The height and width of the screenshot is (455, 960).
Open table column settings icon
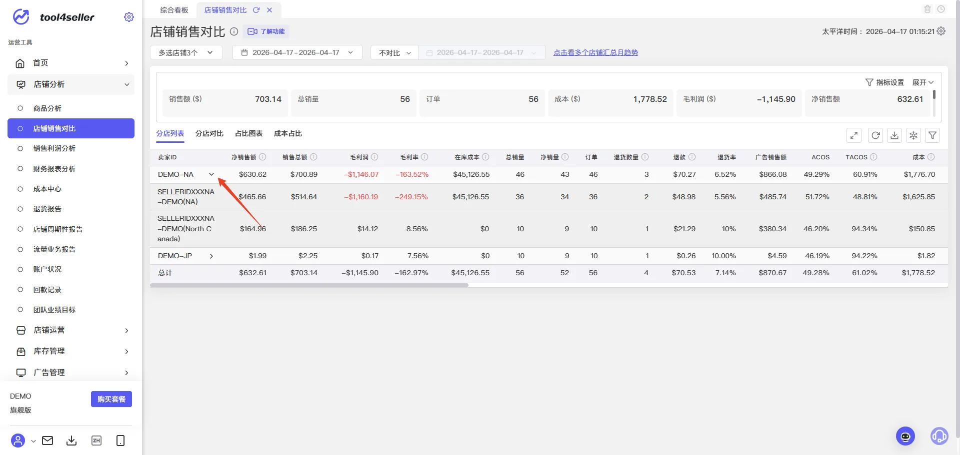pos(913,135)
